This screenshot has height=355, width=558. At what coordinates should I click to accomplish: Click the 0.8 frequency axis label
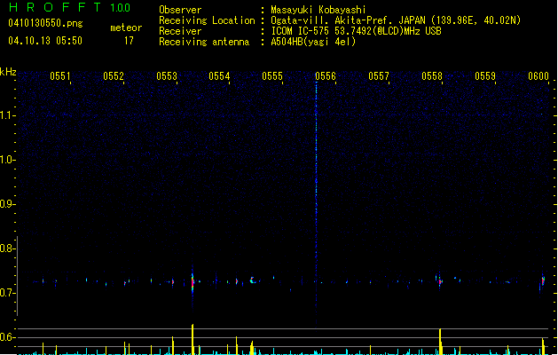7,248
